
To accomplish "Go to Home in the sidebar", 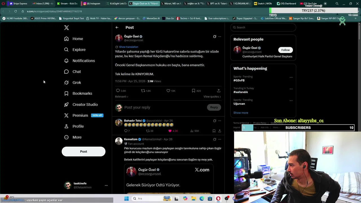I will [x=74, y=39].
